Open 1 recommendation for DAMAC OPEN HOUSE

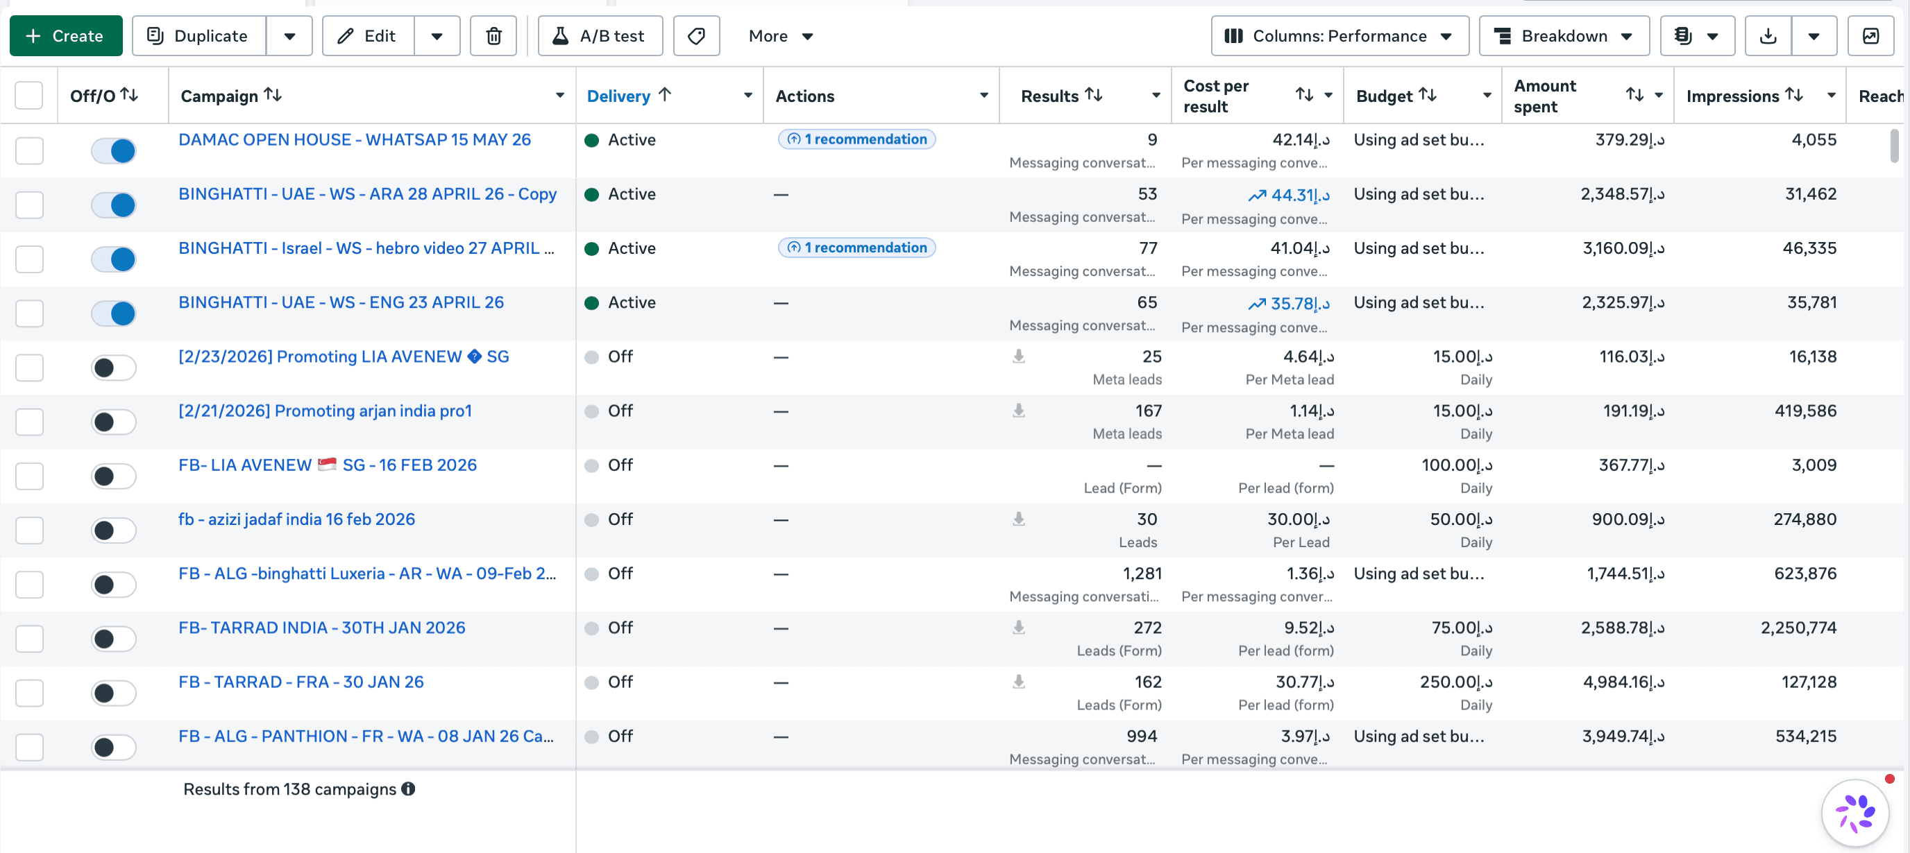click(856, 139)
